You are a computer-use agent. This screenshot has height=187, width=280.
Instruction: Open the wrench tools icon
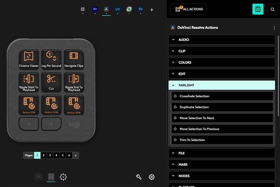click(139, 177)
